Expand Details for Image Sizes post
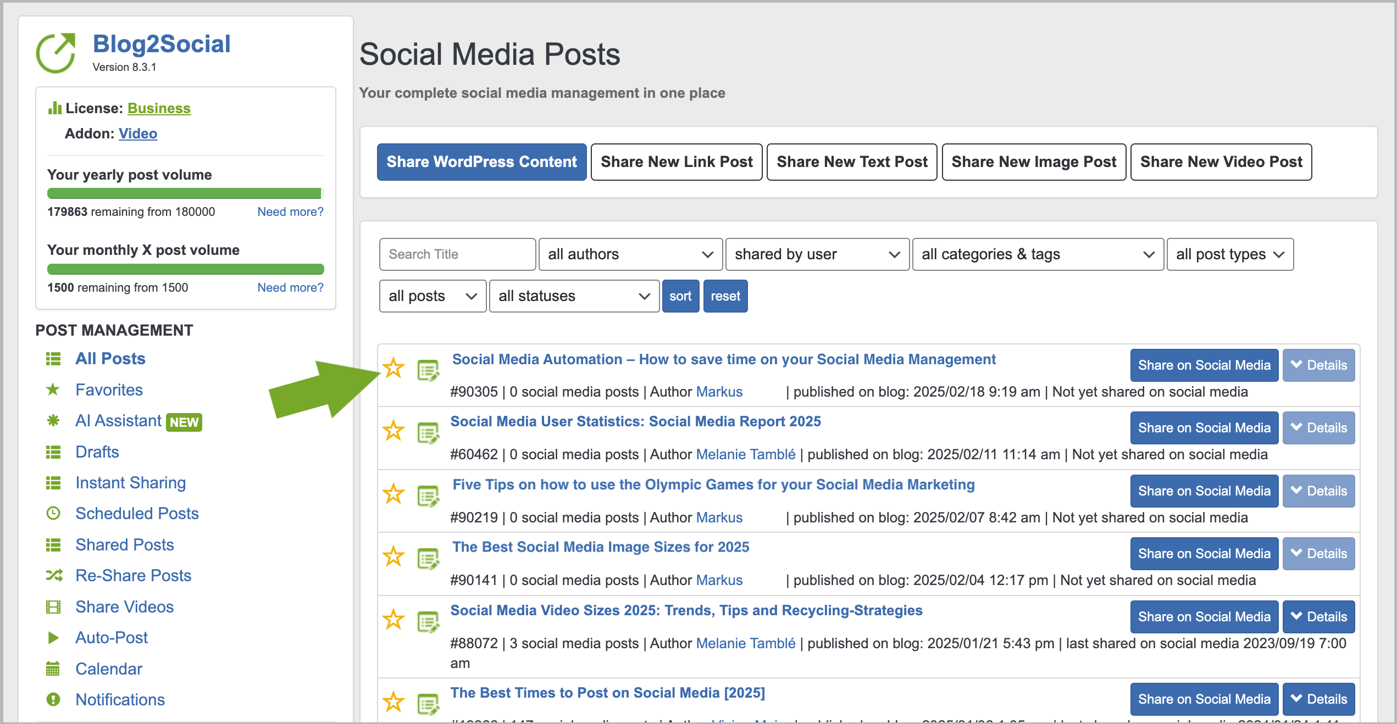Viewport: 1397px width, 724px height. click(1318, 554)
